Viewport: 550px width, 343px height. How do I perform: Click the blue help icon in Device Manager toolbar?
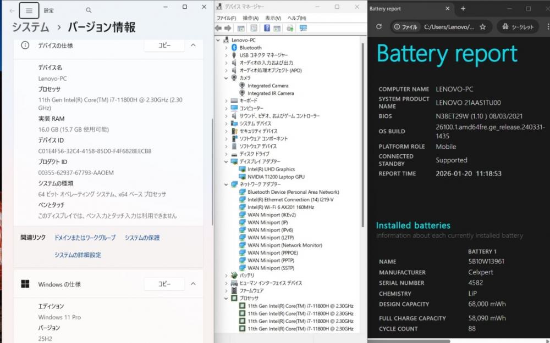coord(267,28)
